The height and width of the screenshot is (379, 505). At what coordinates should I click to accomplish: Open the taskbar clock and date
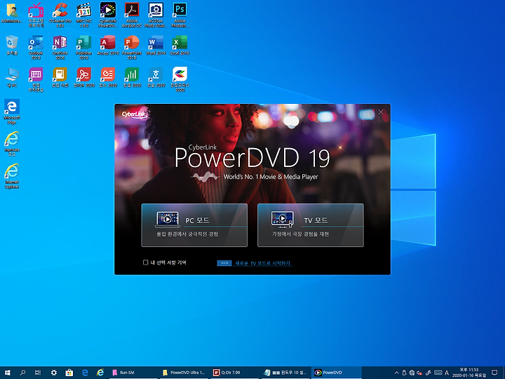click(x=469, y=373)
